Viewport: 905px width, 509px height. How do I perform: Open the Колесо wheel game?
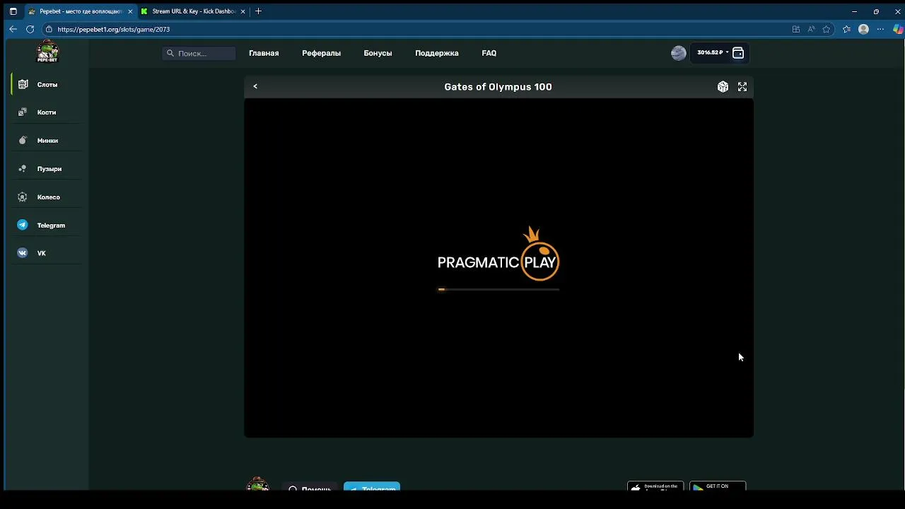coord(47,197)
